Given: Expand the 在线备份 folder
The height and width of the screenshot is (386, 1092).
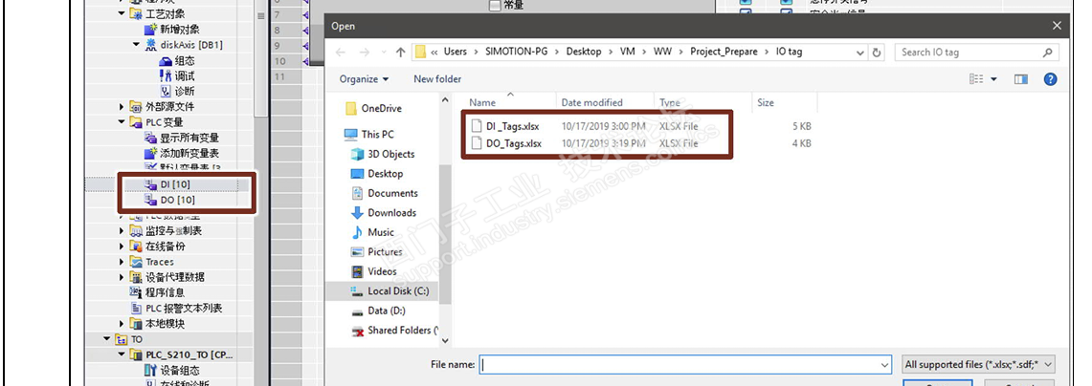Looking at the screenshot, I should pyautogui.click(x=122, y=247).
